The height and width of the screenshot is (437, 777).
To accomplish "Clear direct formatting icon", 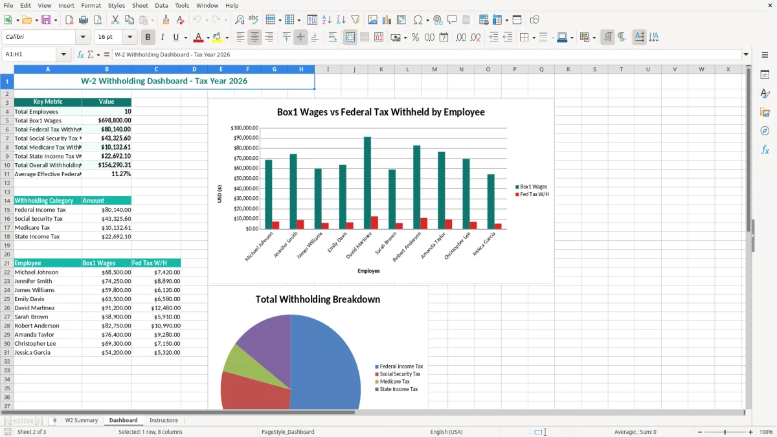I will [180, 20].
